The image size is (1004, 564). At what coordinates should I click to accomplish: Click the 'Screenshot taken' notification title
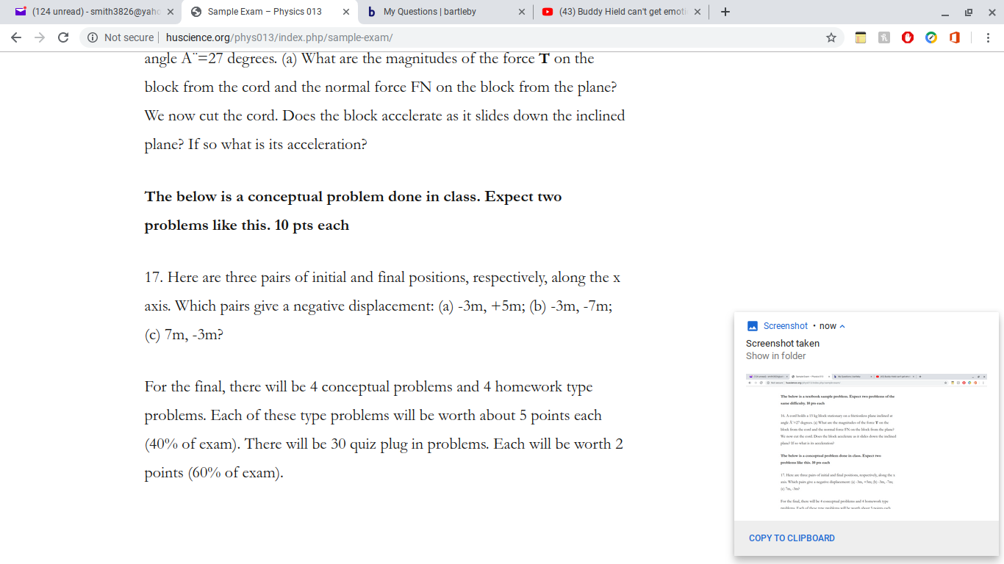coord(783,344)
